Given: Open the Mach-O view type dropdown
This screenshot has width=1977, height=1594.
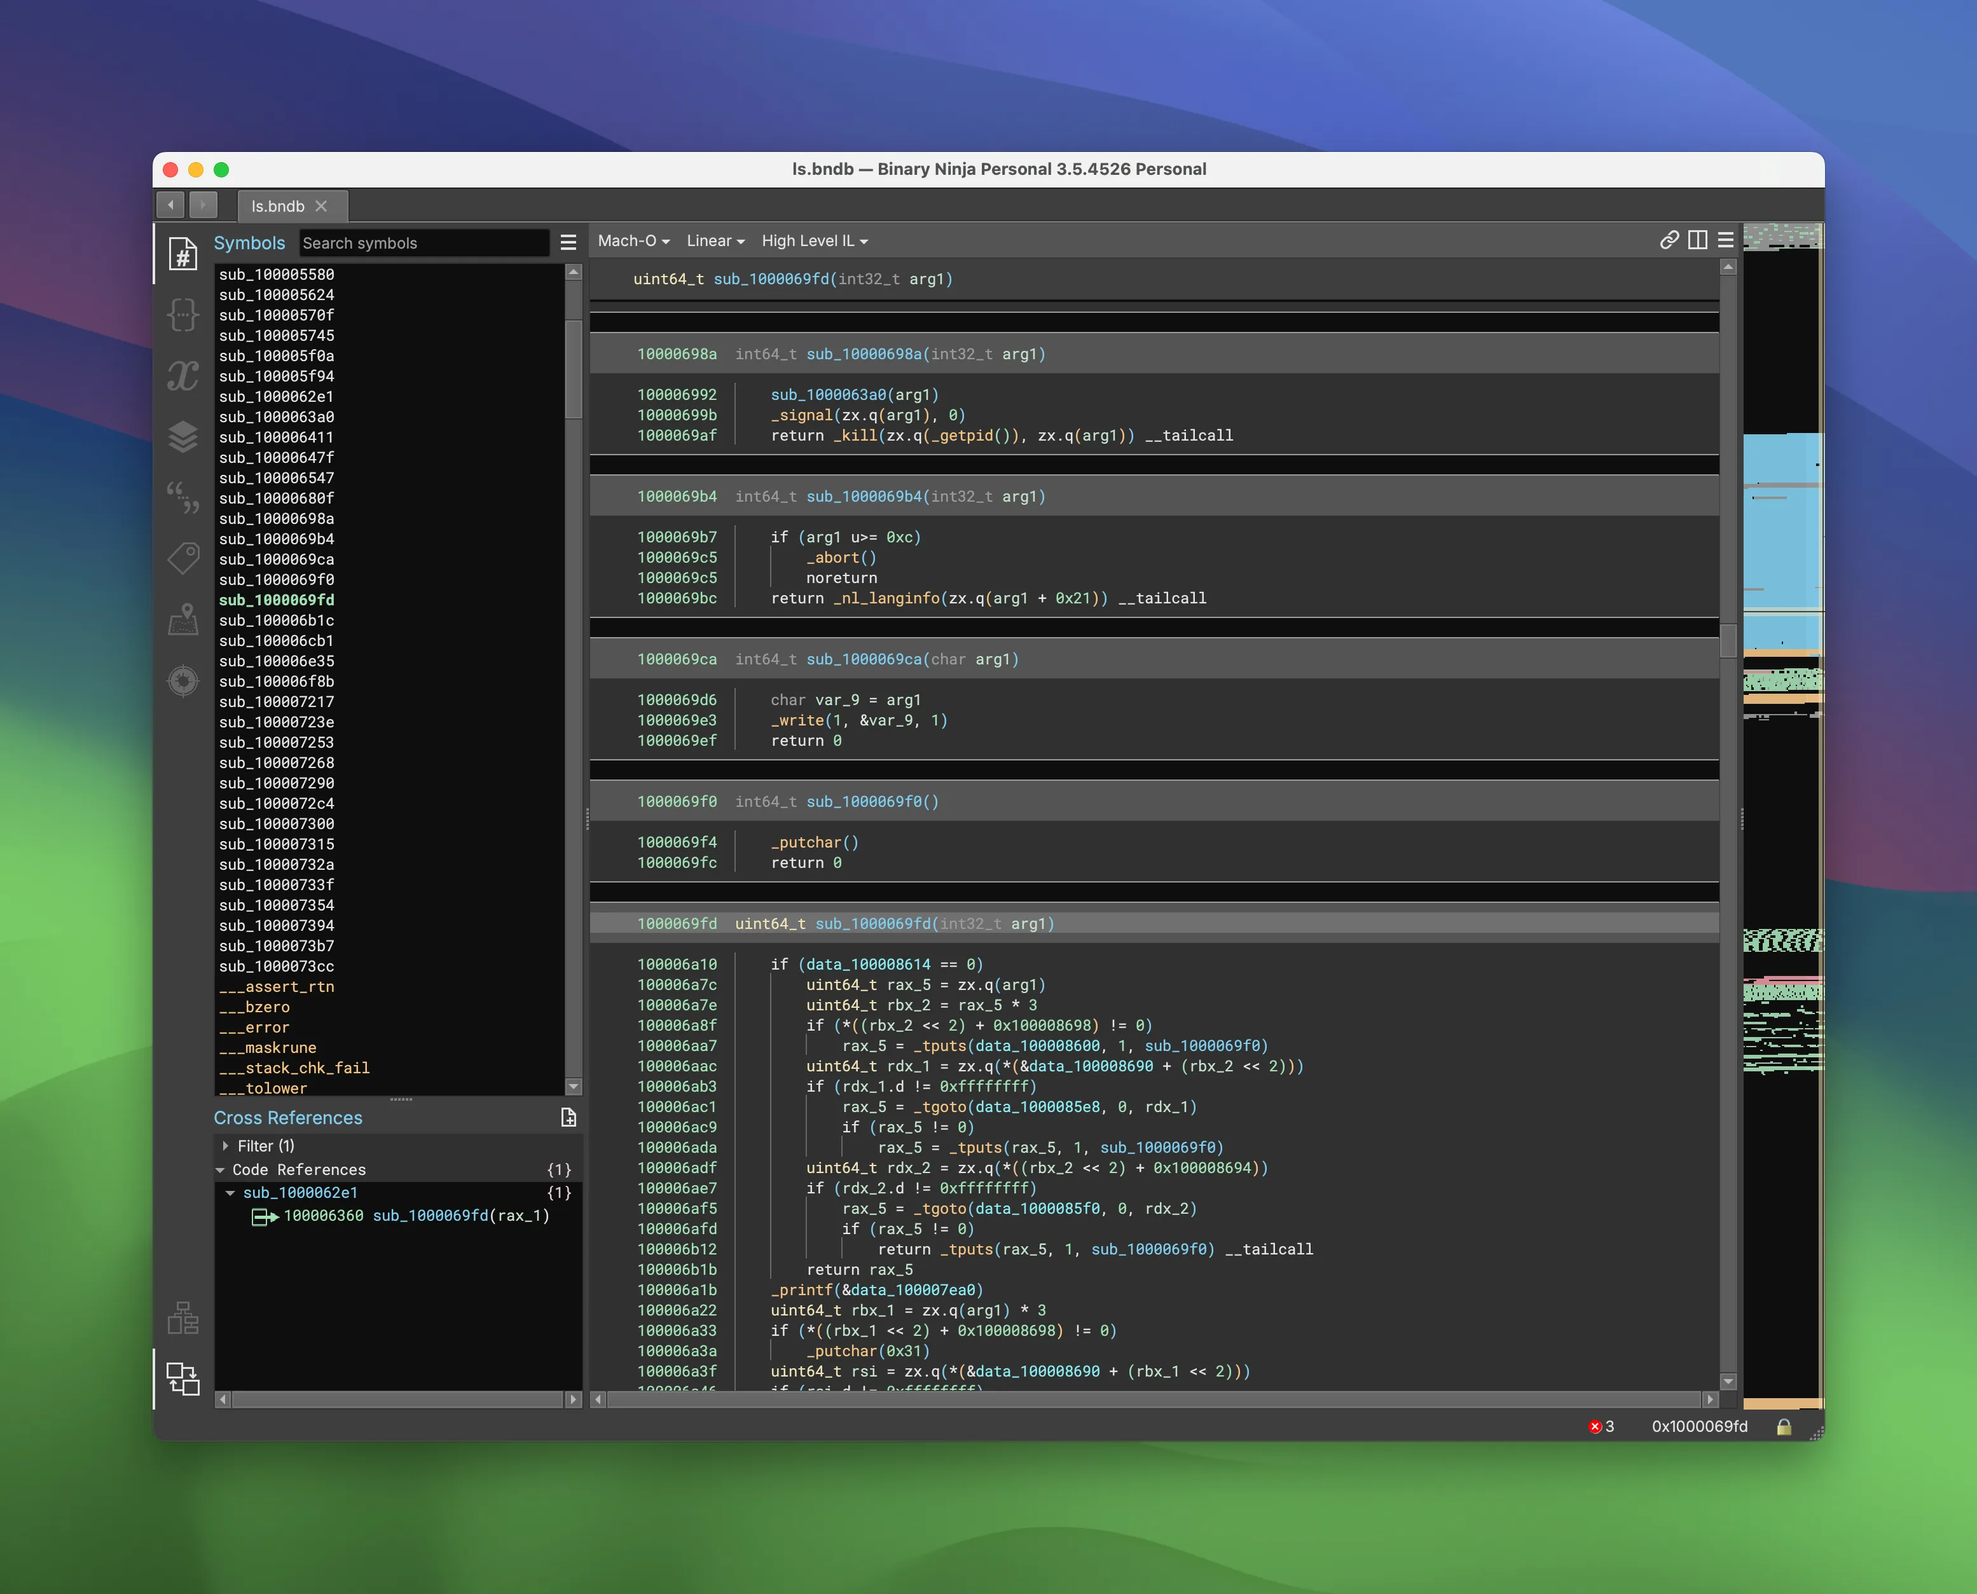Looking at the screenshot, I should click(x=633, y=240).
